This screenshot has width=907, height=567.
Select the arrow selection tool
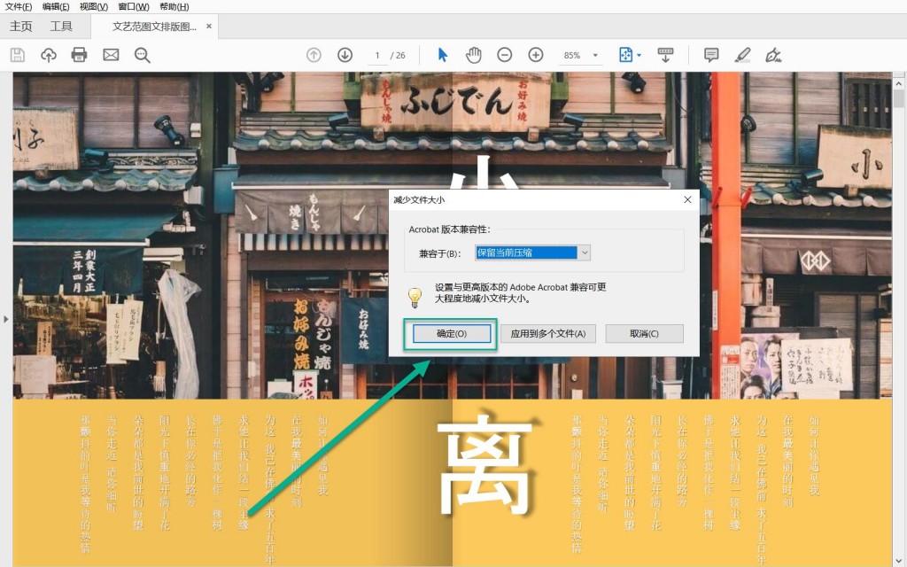[443, 55]
